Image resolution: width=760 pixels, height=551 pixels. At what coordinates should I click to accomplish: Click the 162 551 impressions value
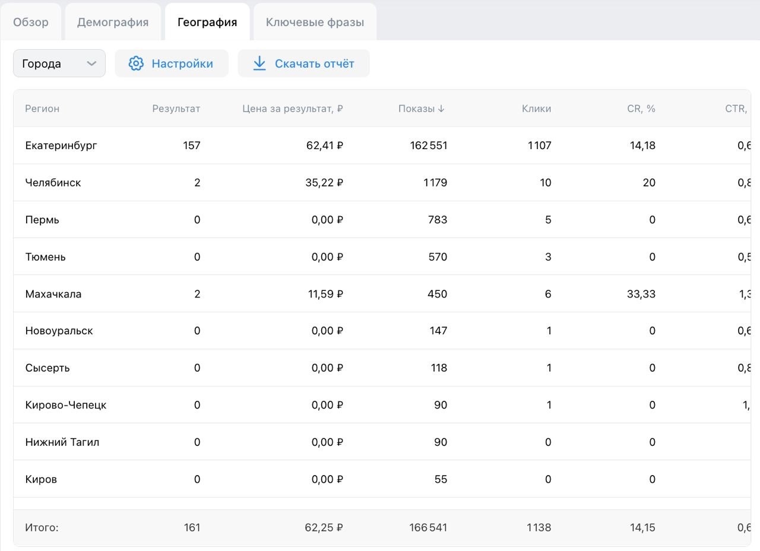pos(428,145)
